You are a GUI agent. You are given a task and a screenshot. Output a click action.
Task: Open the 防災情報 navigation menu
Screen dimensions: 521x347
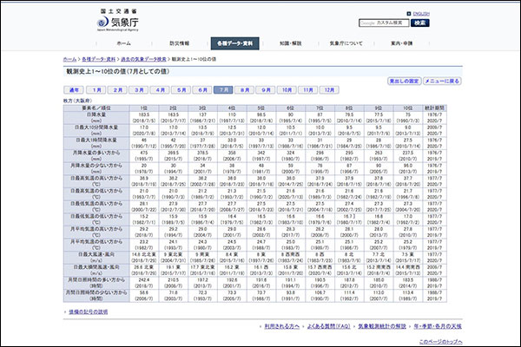click(x=180, y=43)
